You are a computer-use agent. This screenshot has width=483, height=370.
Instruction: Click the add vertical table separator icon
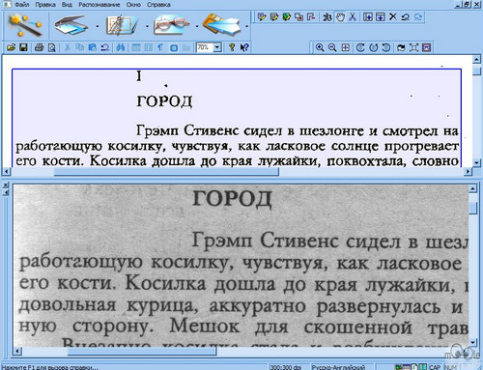coord(368,16)
